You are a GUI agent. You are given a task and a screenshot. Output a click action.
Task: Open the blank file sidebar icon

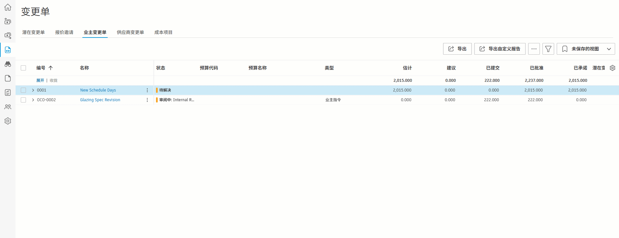click(8, 78)
